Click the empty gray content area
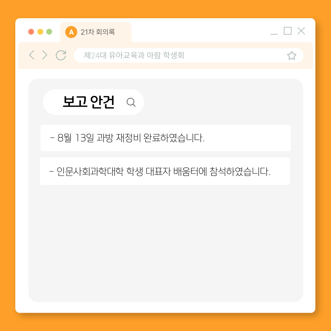Viewport: 331px width, 331px height. coord(166,243)
